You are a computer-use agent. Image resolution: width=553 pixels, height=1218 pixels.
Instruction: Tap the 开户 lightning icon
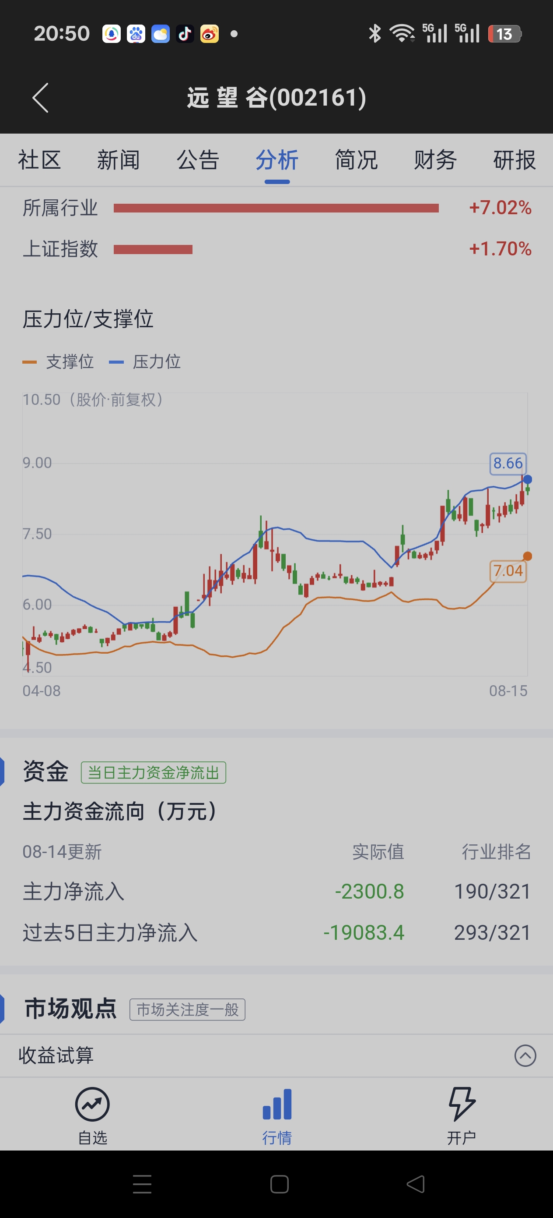pos(462,1104)
